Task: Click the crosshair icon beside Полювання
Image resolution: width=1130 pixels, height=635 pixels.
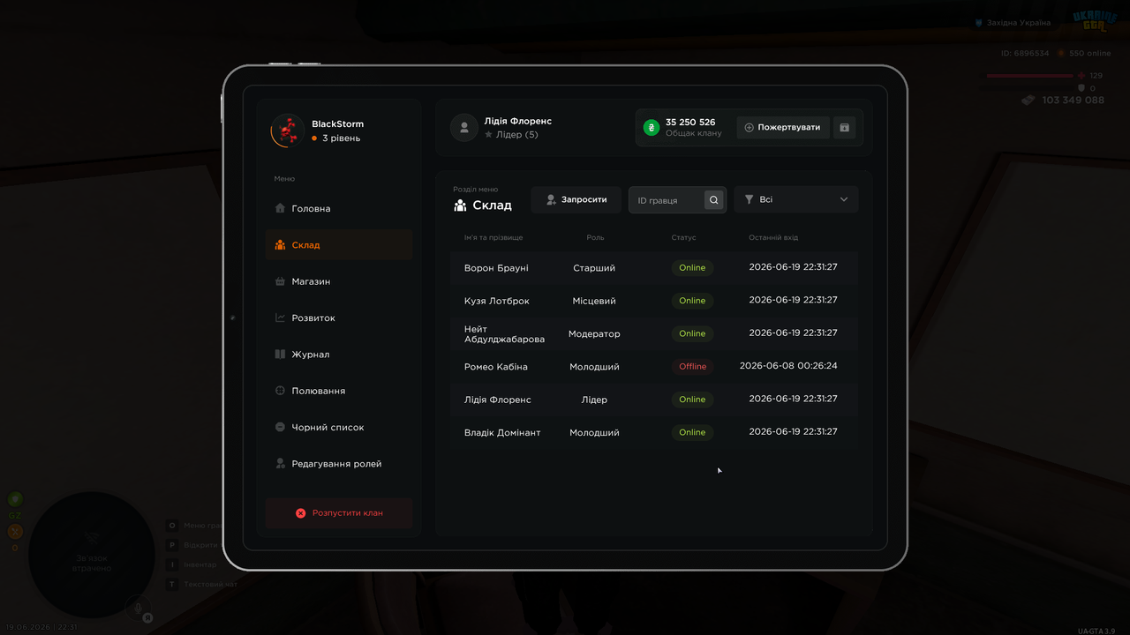Action: [280, 391]
